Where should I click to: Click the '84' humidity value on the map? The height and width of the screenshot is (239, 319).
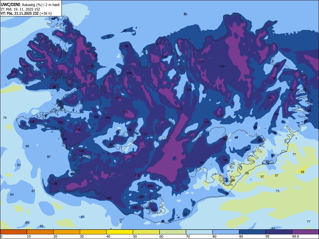click(x=12, y=194)
